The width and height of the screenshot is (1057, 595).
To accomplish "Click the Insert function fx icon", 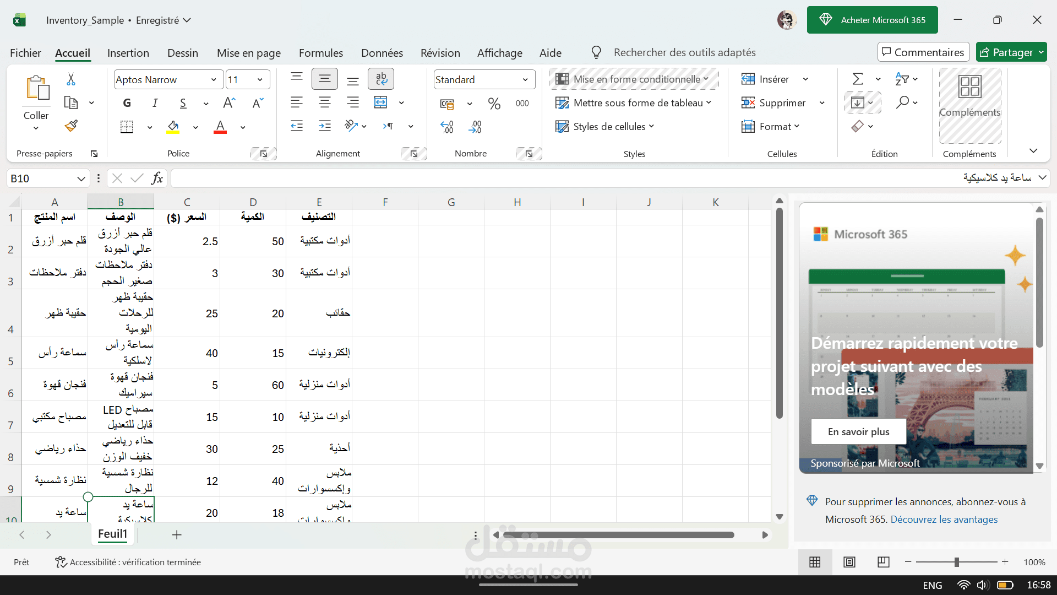I will click(x=157, y=178).
